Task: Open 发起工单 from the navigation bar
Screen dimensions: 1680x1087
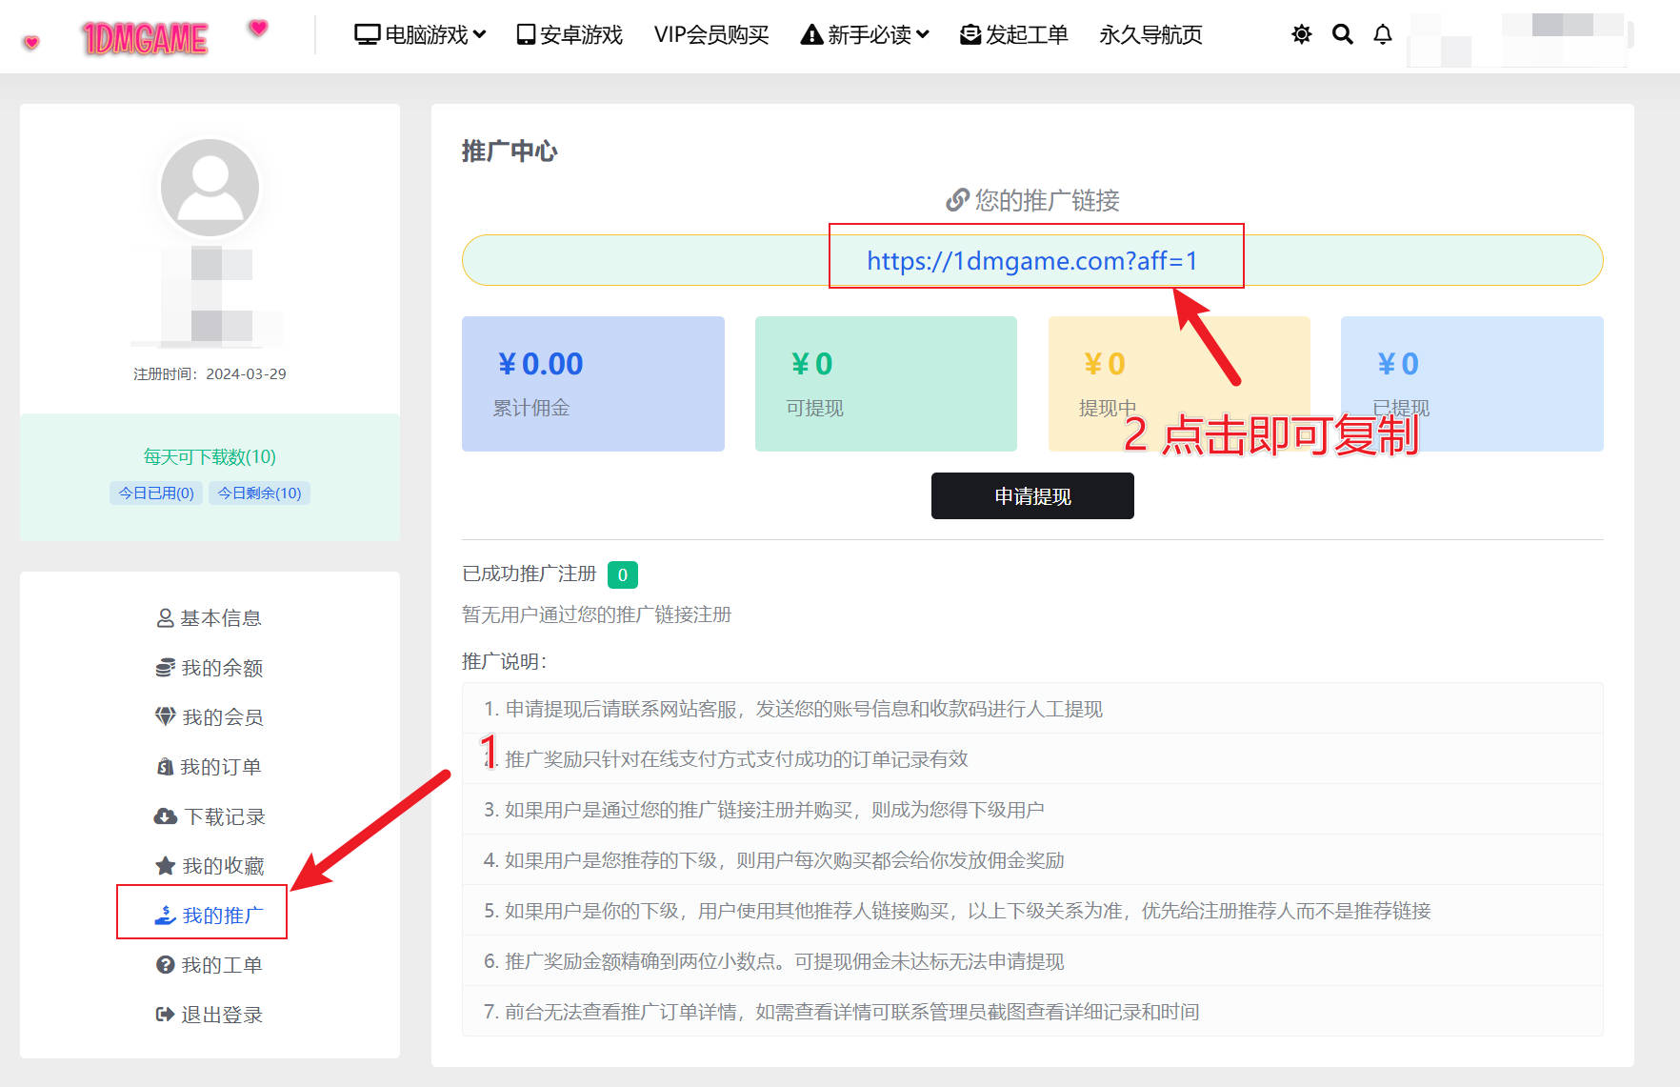Action: pos(1014,35)
